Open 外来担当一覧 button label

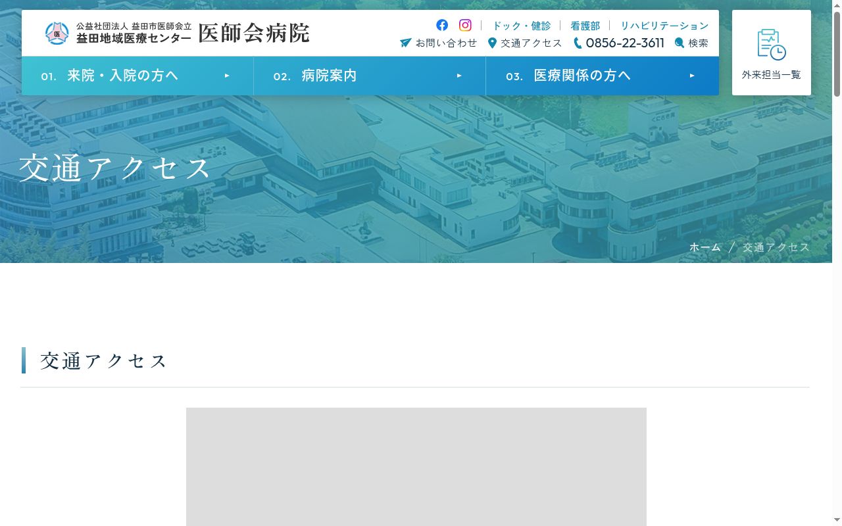click(x=772, y=75)
